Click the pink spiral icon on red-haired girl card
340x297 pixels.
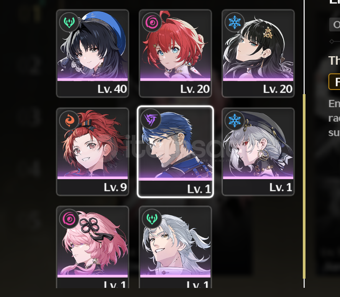pyautogui.click(x=152, y=22)
